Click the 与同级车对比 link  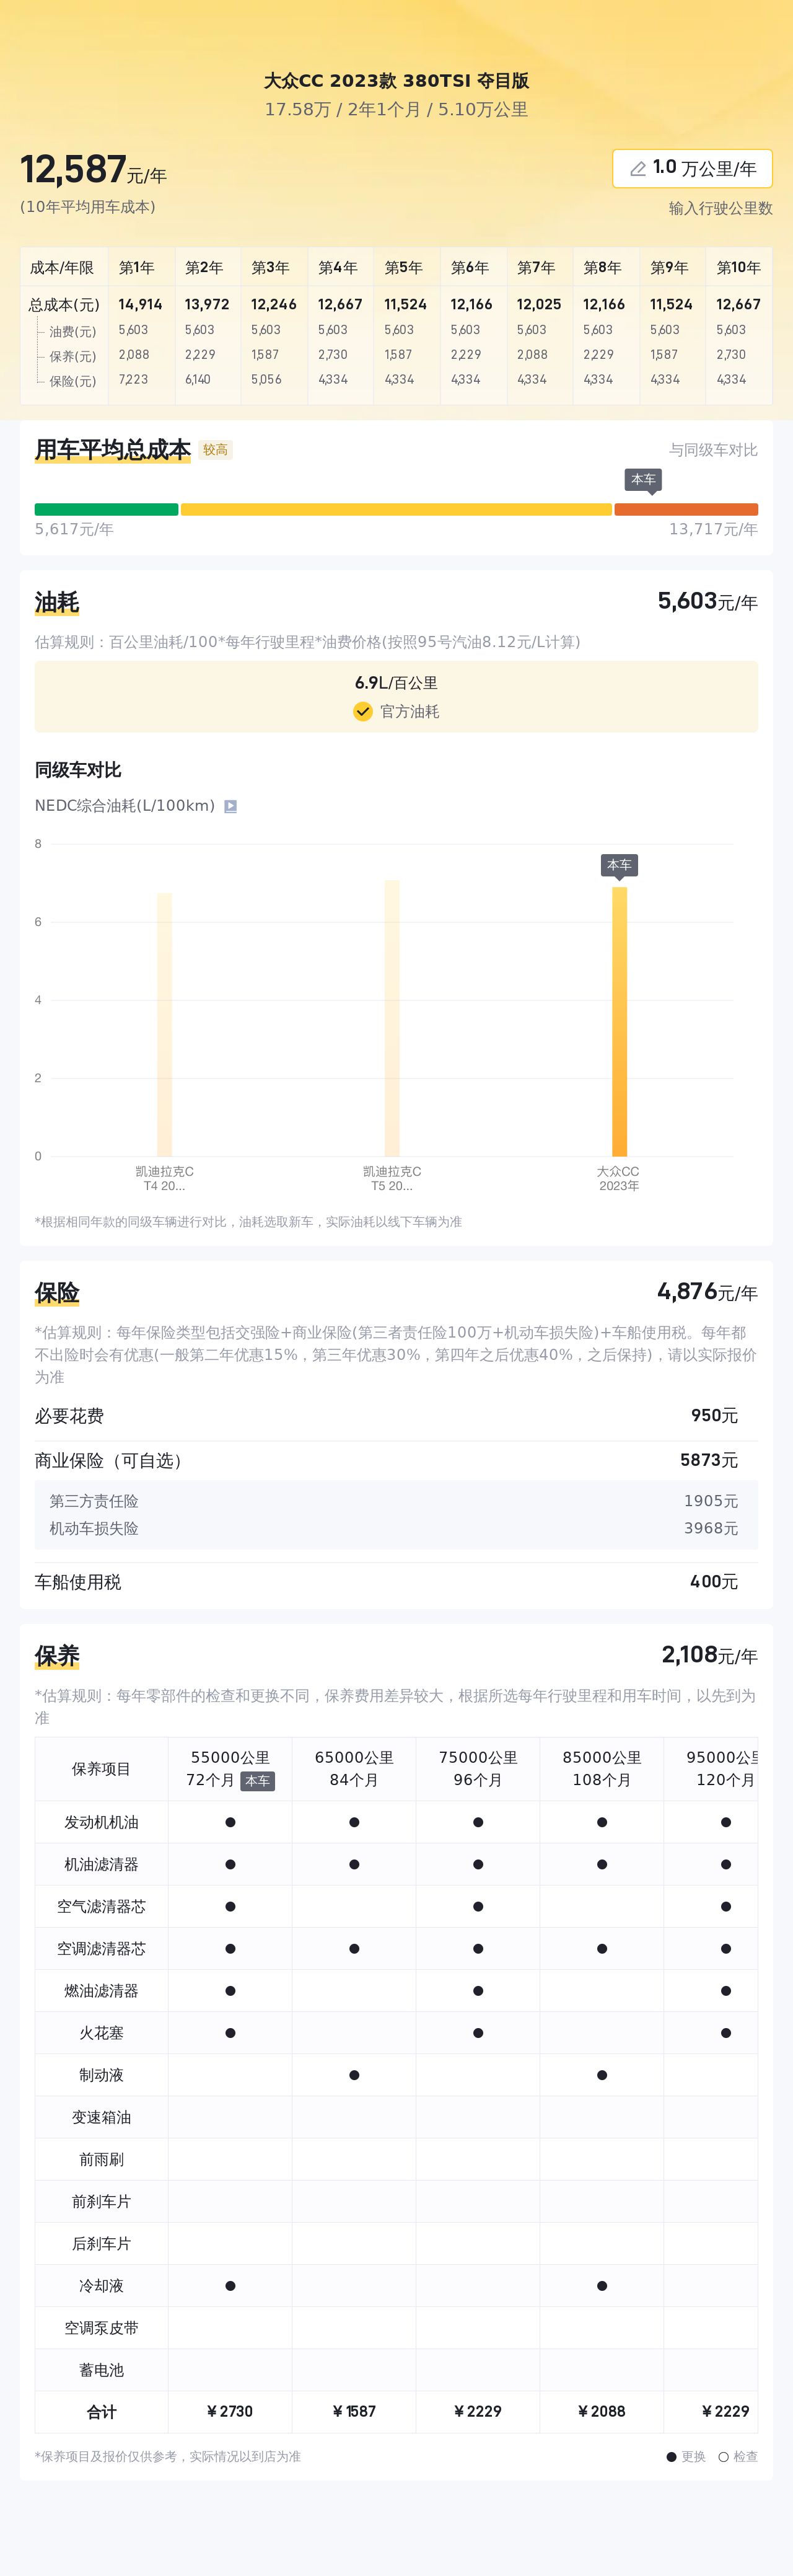point(713,450)
